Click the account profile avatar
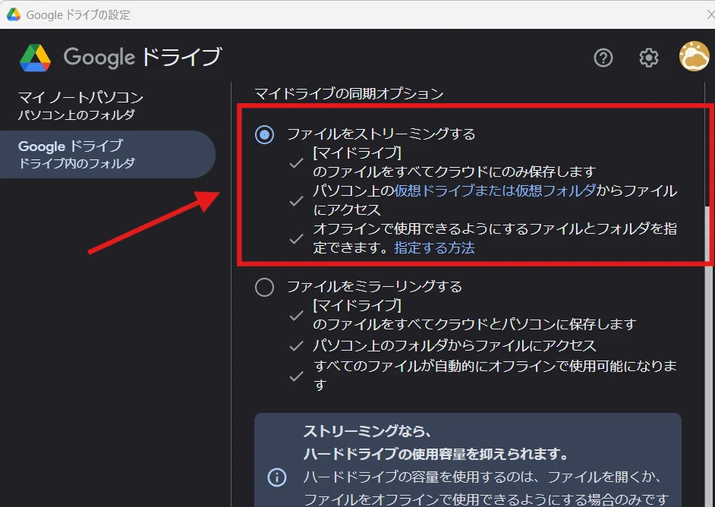This screenshot has height=507, width=715. 694,56
